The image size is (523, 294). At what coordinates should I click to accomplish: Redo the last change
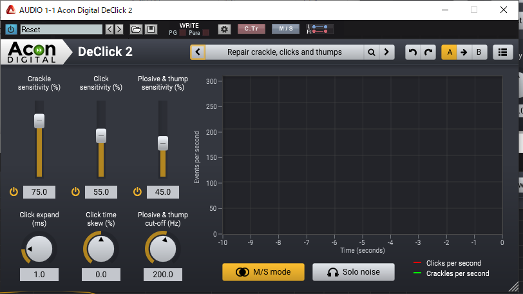pyautogui.click(x=428, y=52)
